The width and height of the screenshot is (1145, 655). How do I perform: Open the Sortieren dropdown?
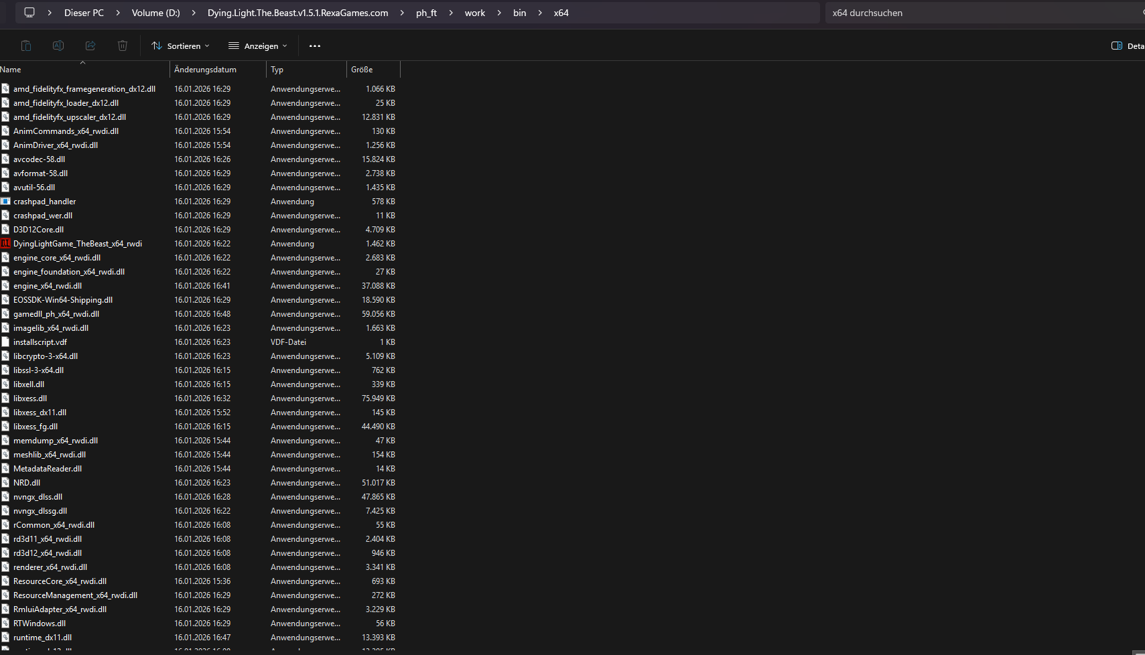[x=181, y=46]
